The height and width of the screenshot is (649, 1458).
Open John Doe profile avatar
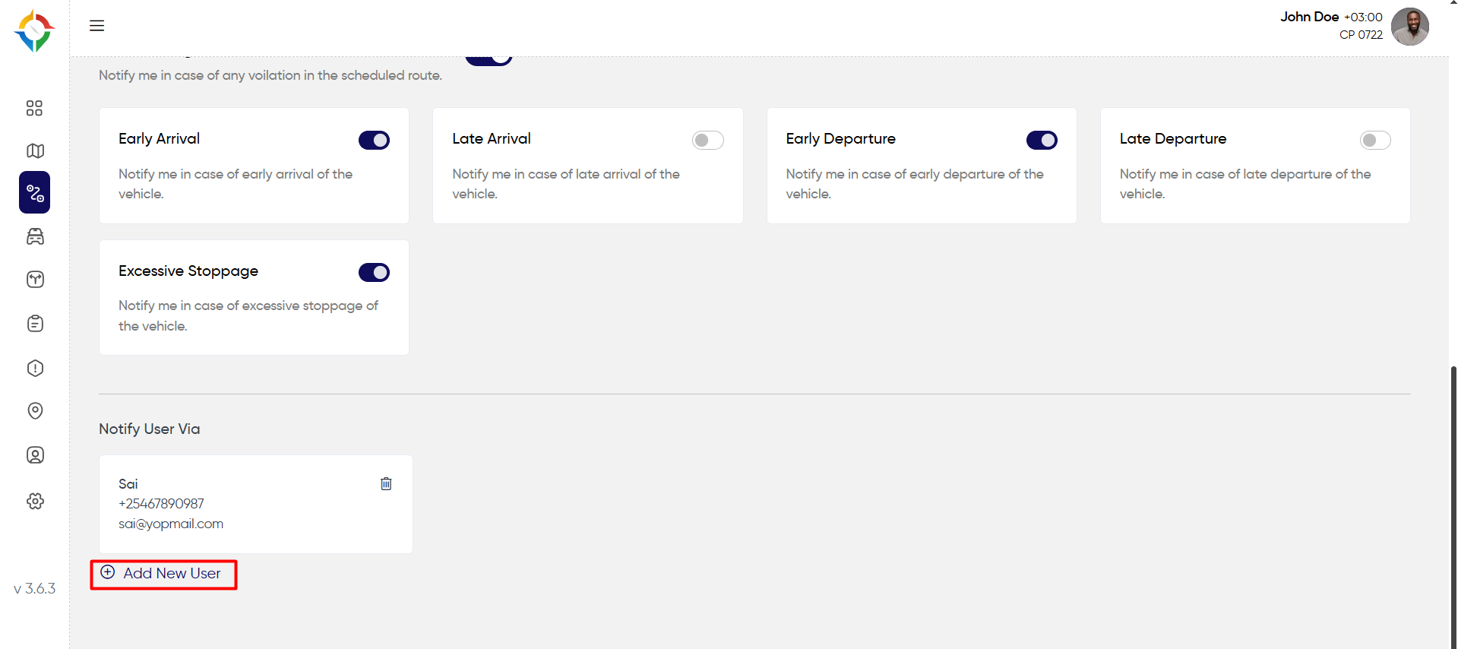[x=1410, y=27]
